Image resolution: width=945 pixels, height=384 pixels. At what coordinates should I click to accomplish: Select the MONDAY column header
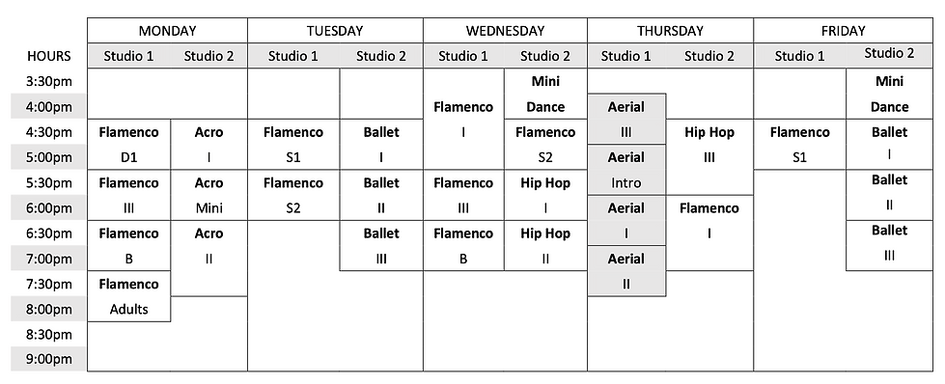tap(167, 31)
